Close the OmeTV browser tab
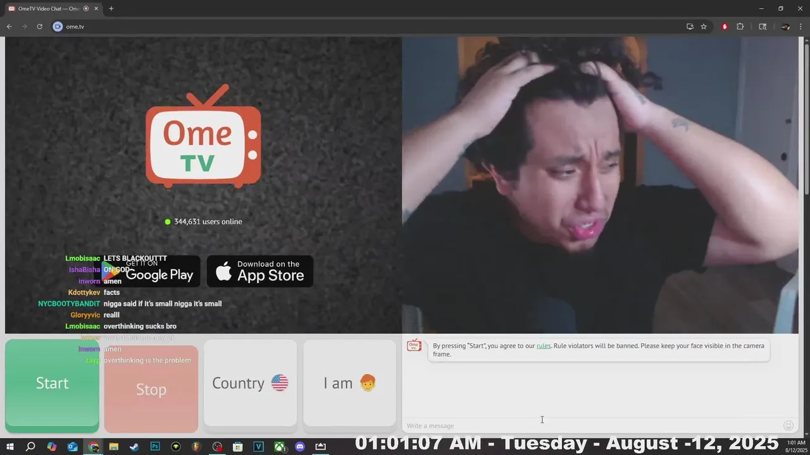Viewport: 810px width, 455px height. point(96,8)
